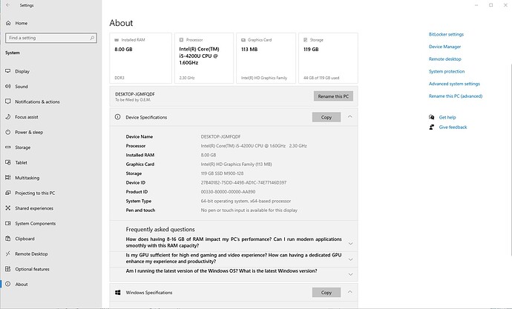Expand the GPU gaming FAQ question
The image size is (512, 309).
[x=350, y=258]
